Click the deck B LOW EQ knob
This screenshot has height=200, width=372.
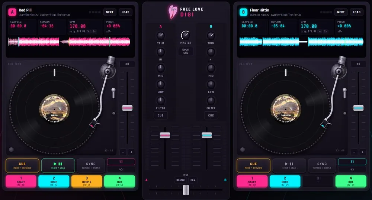[x=211, y=84]
